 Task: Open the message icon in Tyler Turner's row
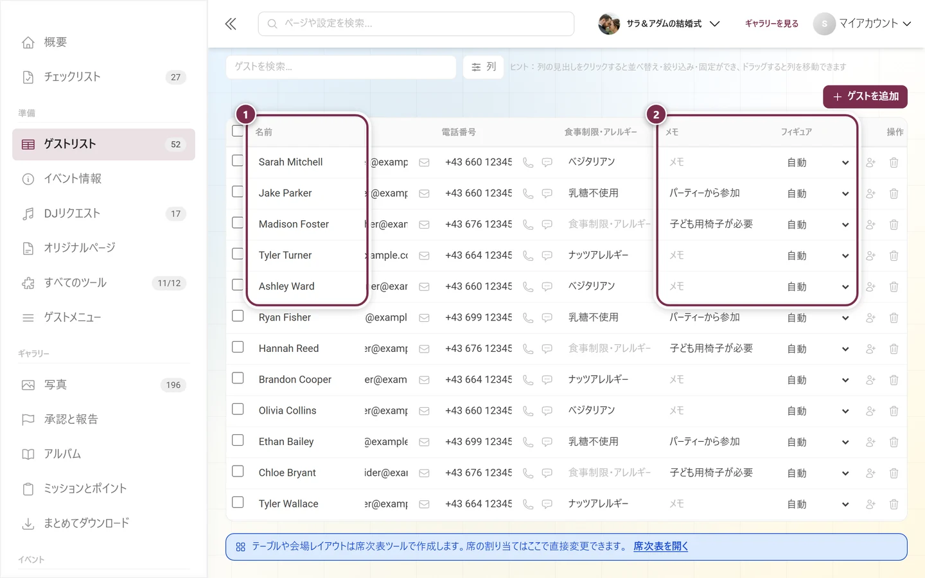[547, 256]
